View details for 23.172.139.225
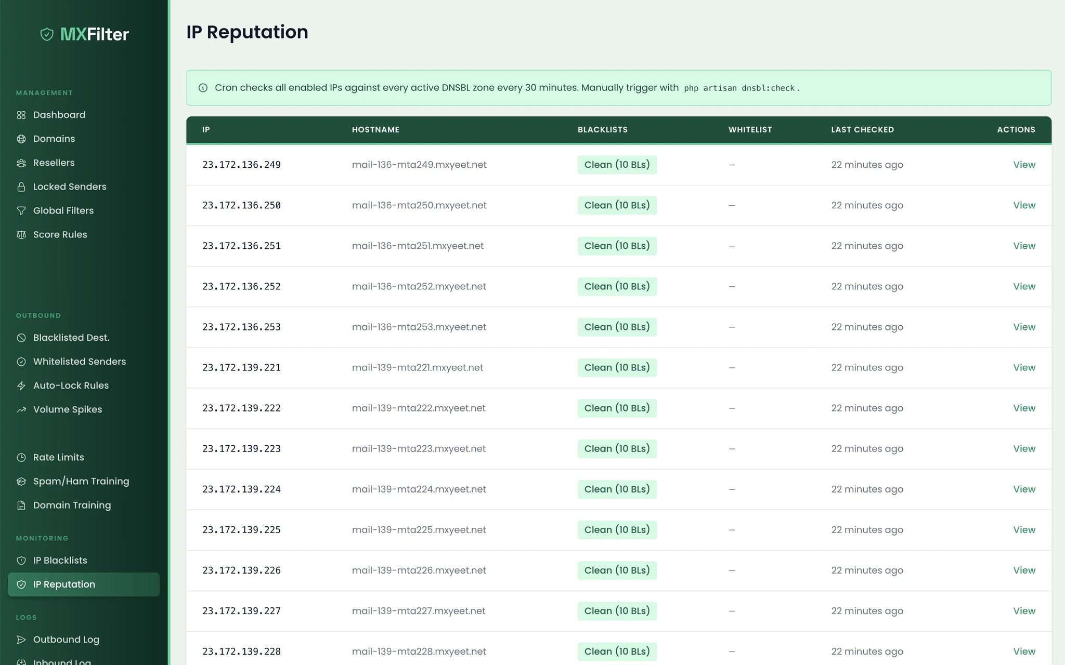The width and height of the screenshot is (1065, 665). pos(1024,529)
